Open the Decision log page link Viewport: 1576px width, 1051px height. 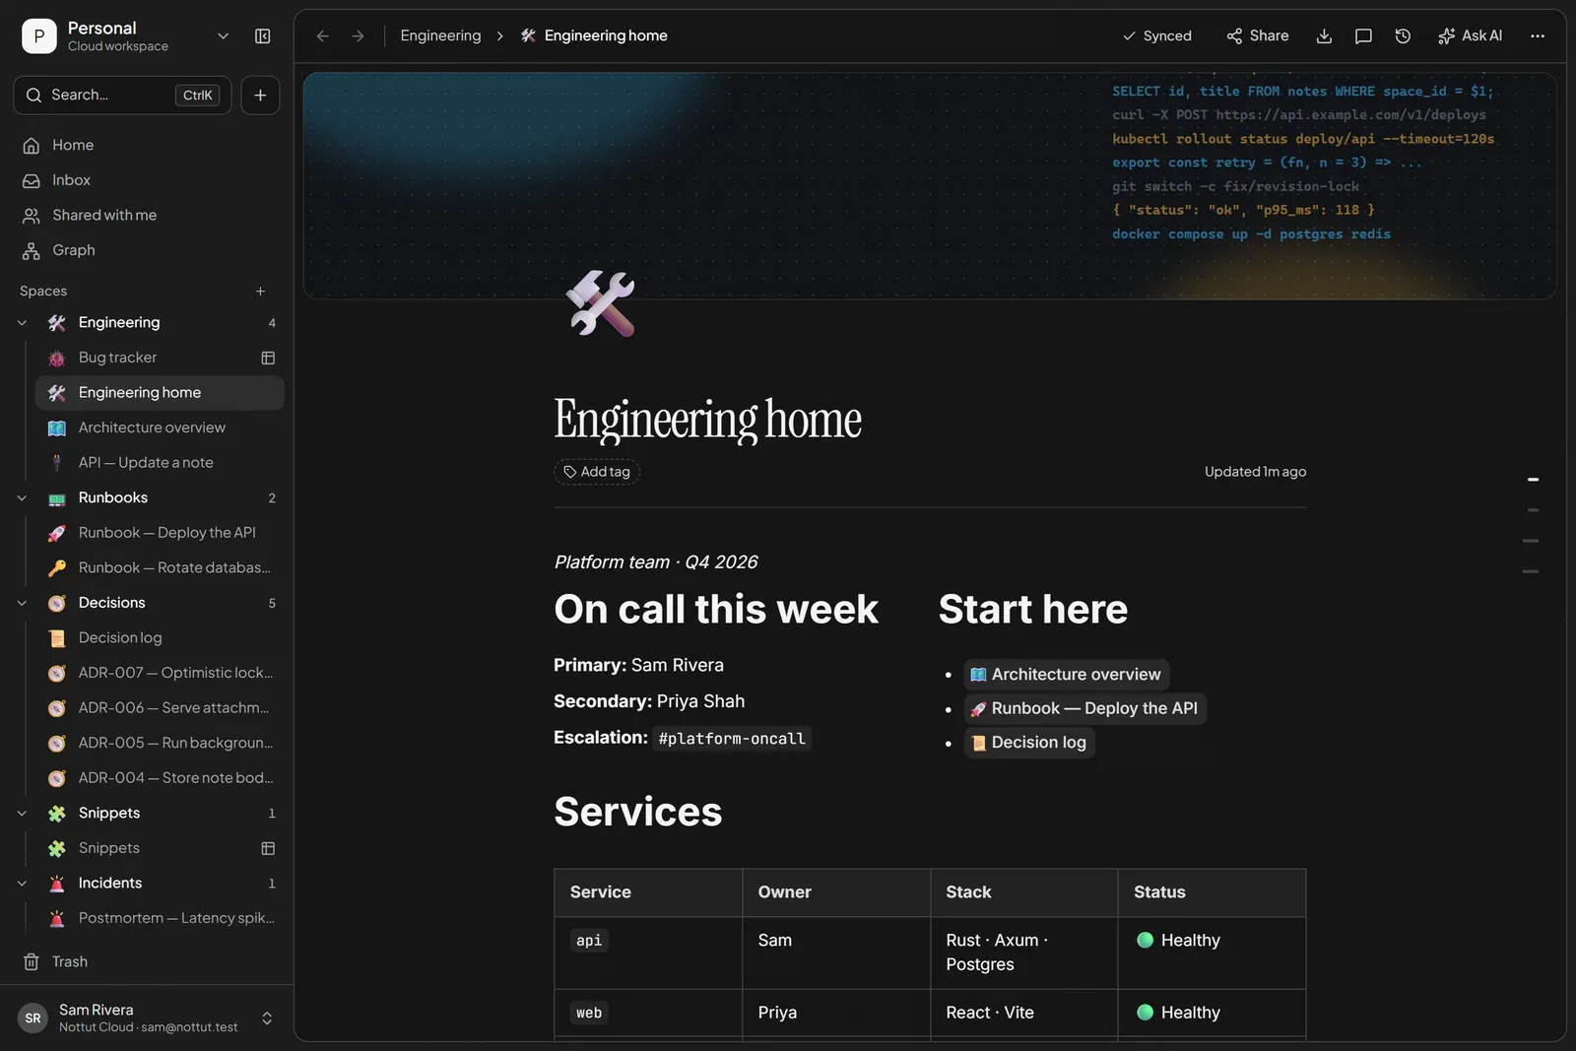(x=1028, y=743)
